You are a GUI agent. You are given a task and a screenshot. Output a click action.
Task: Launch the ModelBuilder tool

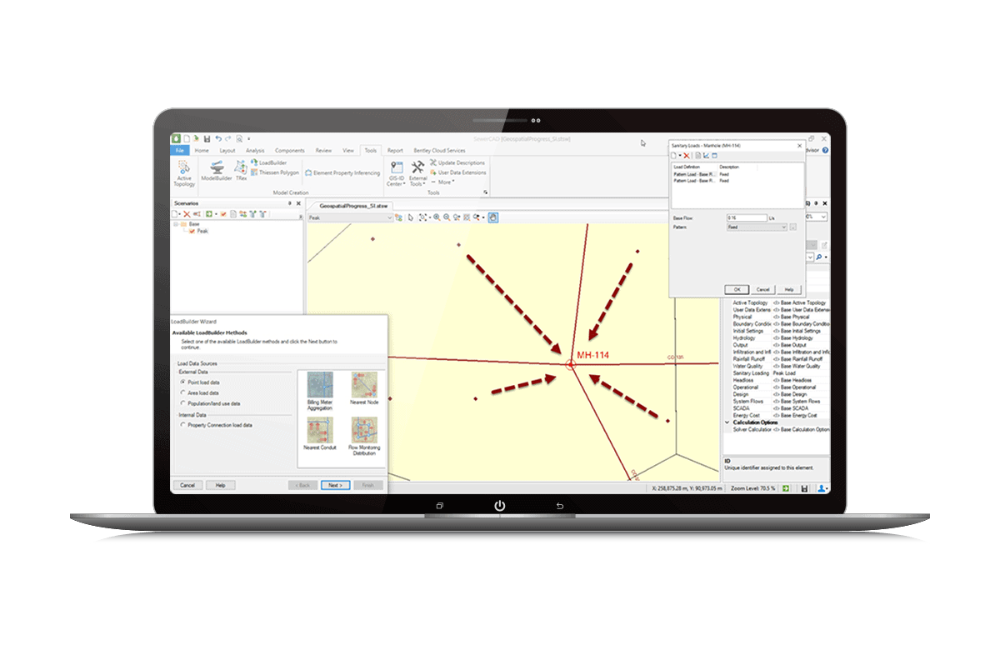217,172
